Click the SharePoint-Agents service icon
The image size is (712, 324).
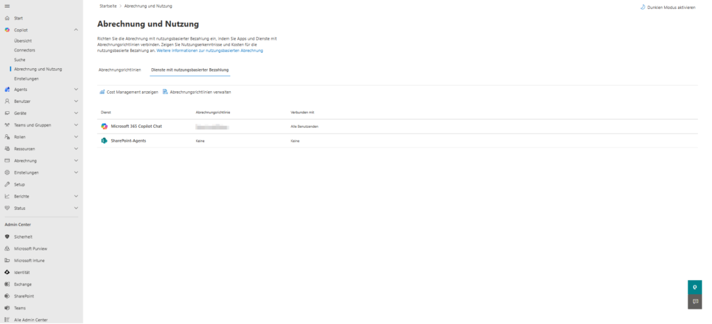pos(104,140)
